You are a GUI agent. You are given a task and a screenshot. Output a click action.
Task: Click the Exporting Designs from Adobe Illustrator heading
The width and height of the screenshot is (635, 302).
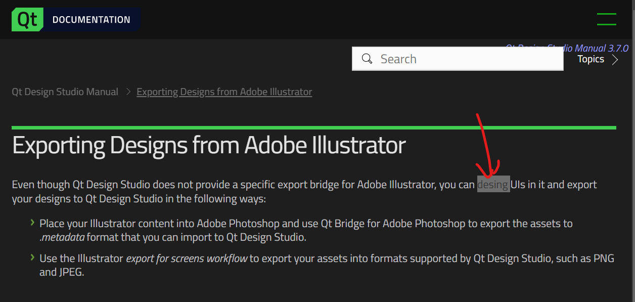[209, 145]
